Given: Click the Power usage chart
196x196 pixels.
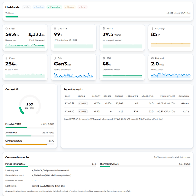Looking at the screenshot, I should [x=25, y=75].
